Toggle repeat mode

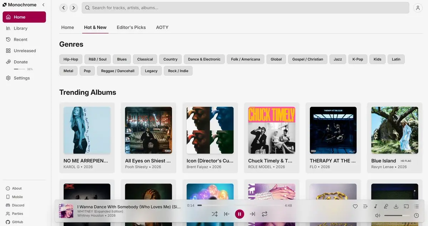point(265,214)
